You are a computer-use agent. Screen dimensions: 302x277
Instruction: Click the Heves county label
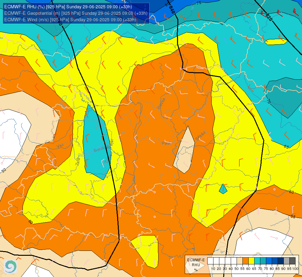point(161,103)
